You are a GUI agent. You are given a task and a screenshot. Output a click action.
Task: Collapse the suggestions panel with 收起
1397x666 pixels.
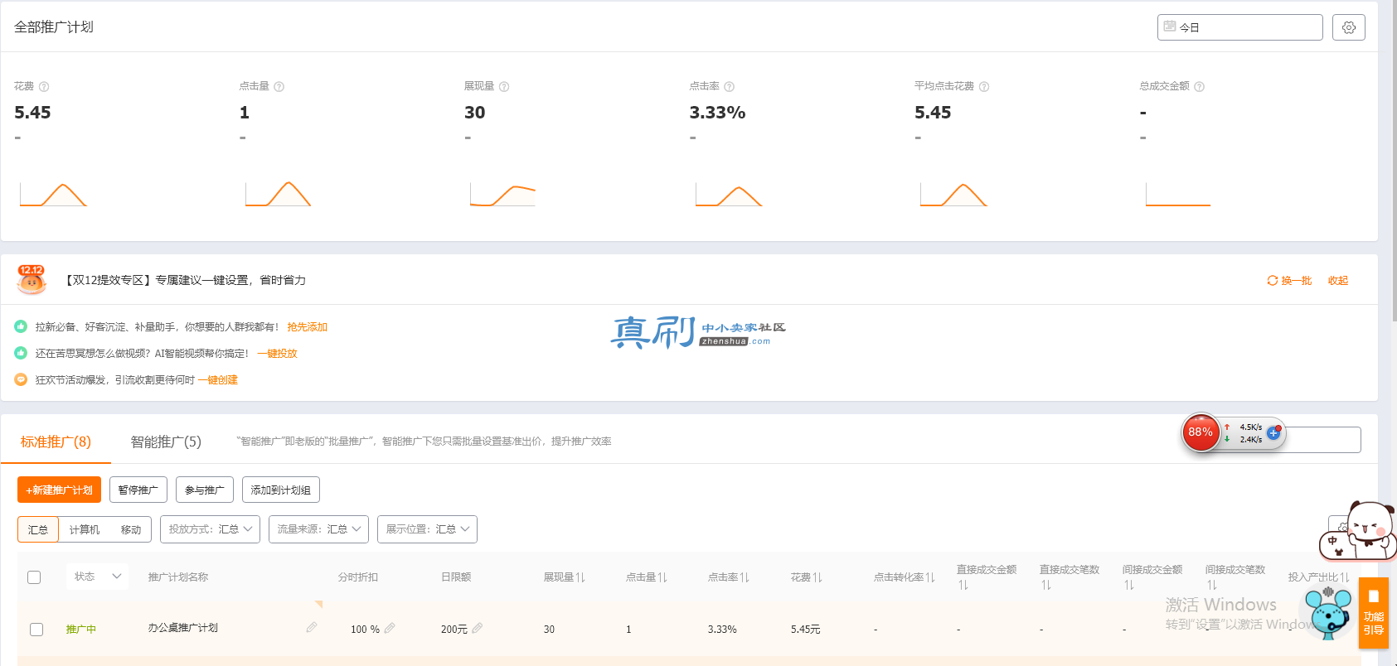coord(1338,281)
